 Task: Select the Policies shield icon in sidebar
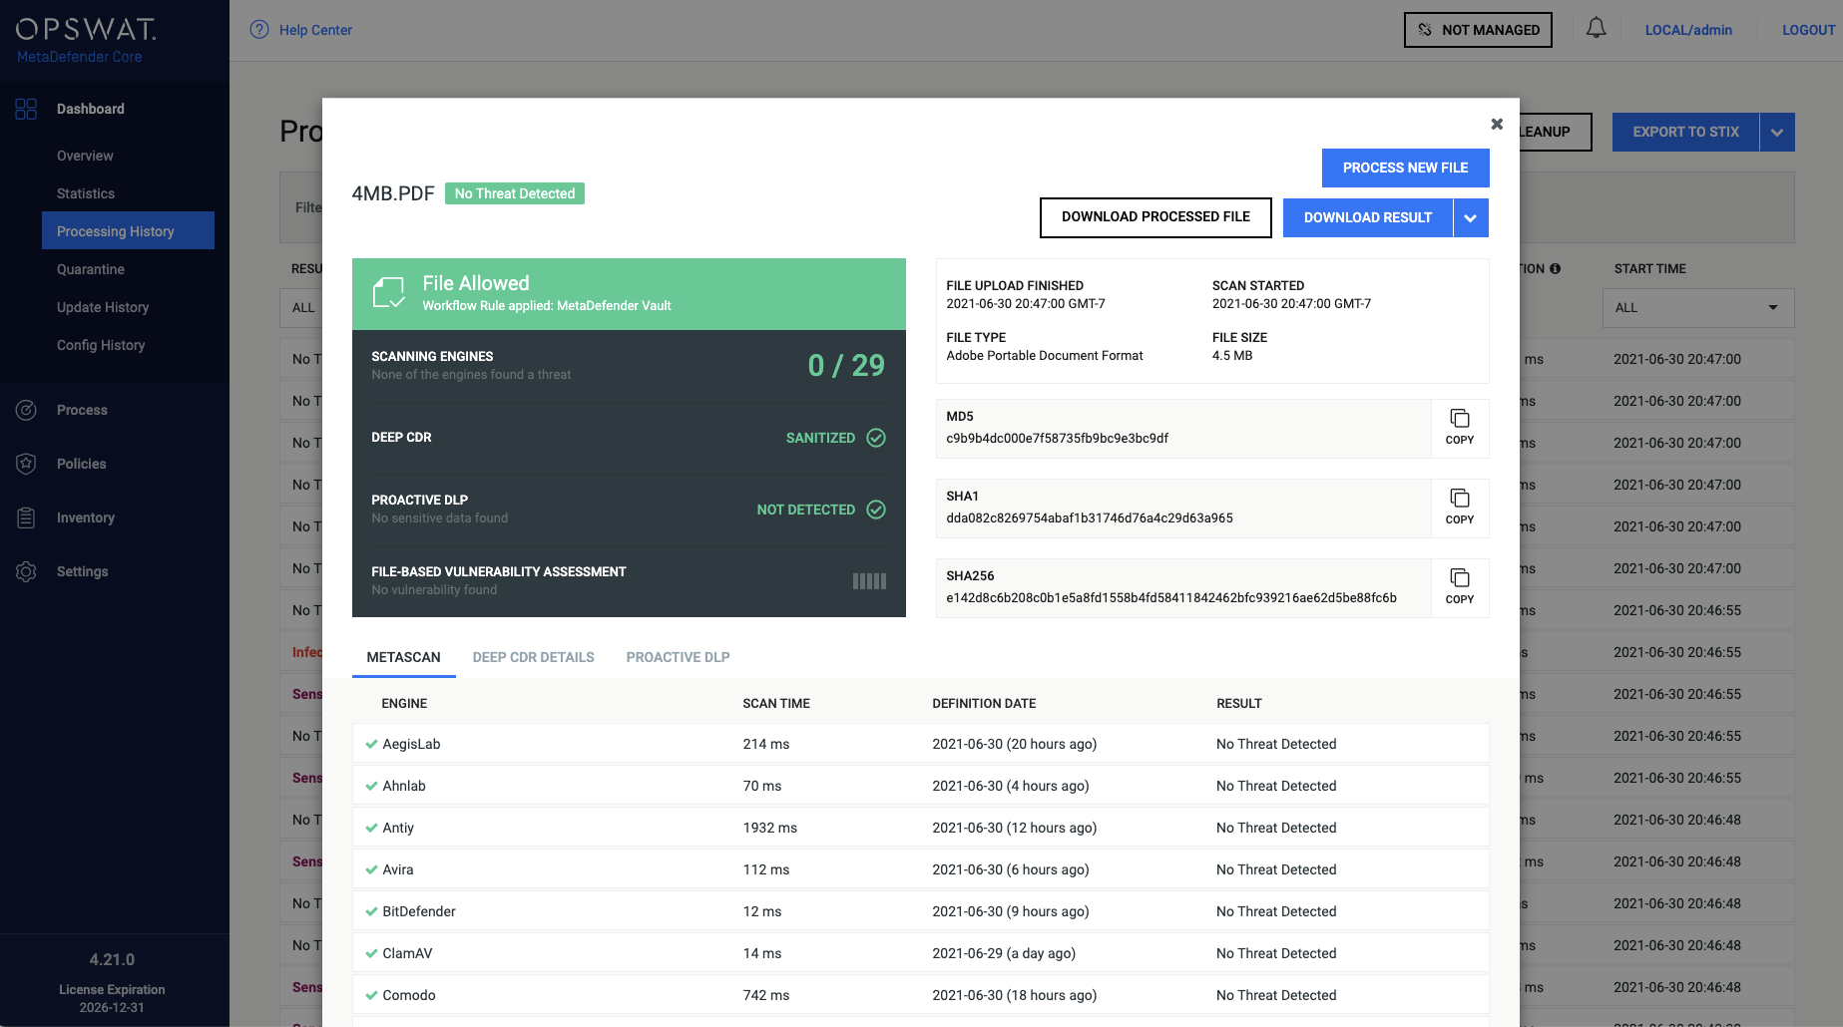26,464
